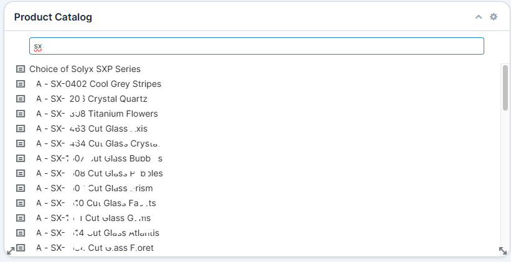Screen dimensions: 511x262
Task: Open the Cut Glass Facets entry
Action: tap(96, 203)
